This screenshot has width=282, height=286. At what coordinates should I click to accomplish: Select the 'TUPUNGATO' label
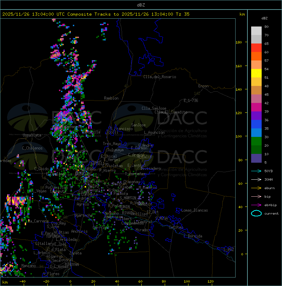pyautogui.click(x=55, y=236)
